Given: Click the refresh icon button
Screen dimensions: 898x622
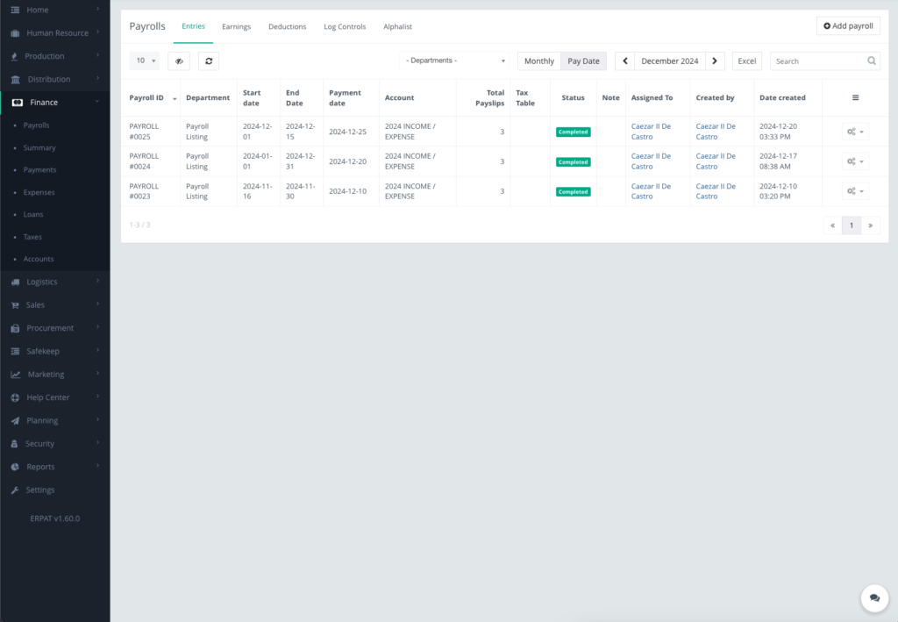Looking at the screenshot, I should point(209,61).
